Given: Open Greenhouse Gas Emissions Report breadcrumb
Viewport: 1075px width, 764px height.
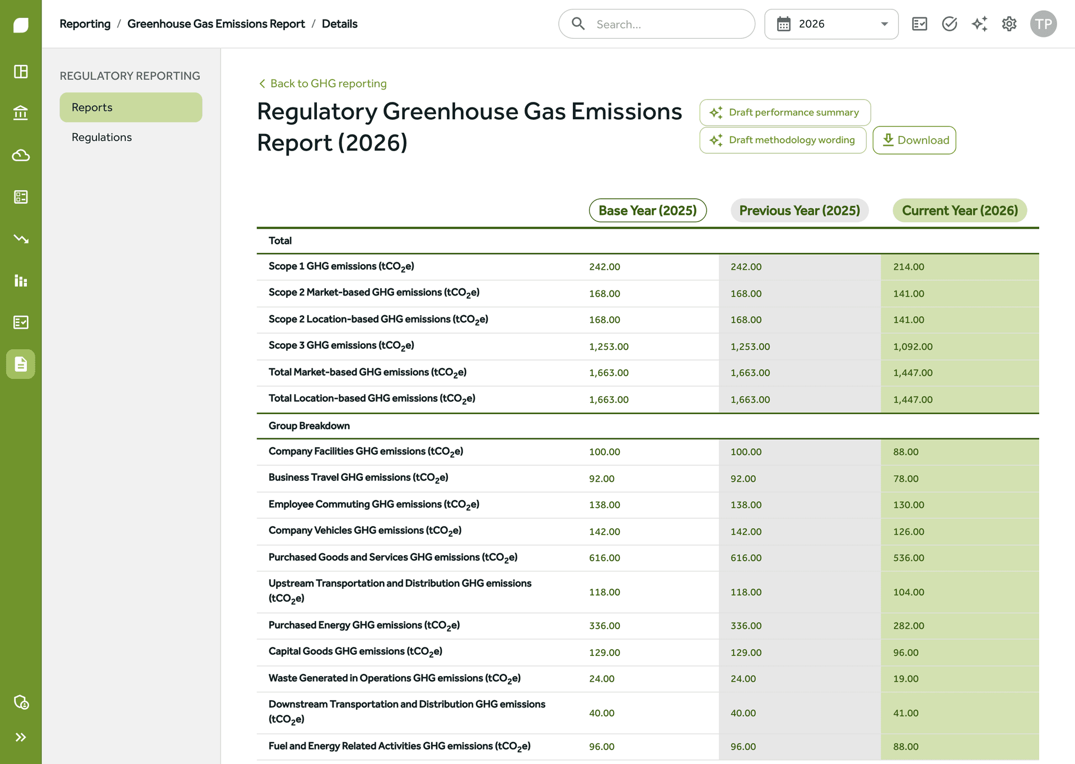Looking at the screenshot, I should coord(216,24).
